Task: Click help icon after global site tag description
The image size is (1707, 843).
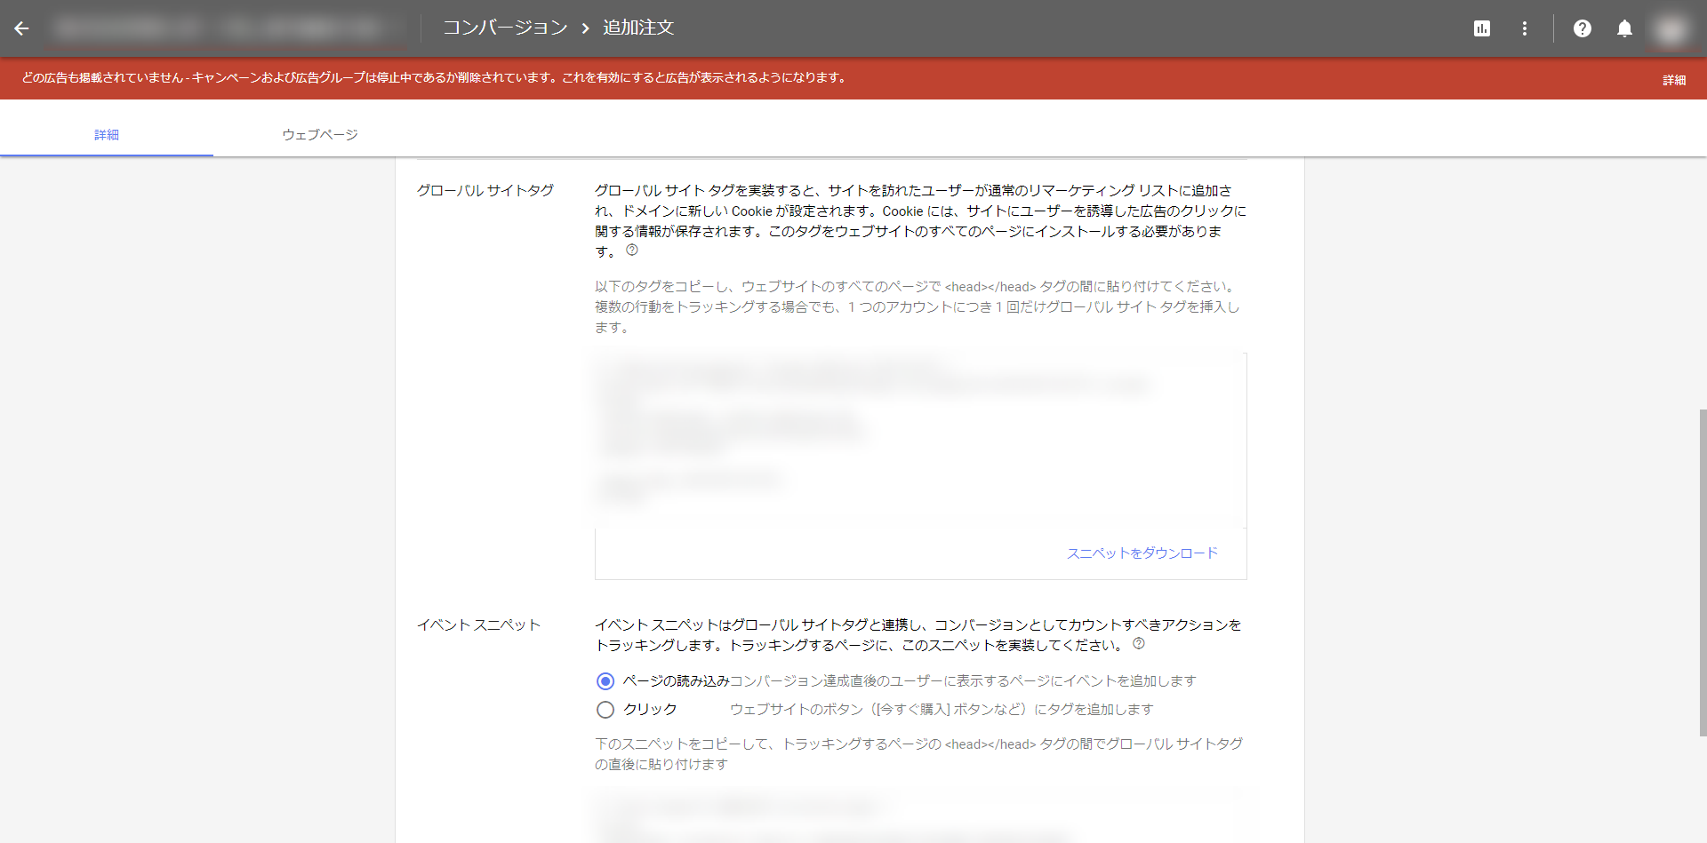Action: [632, 251]
